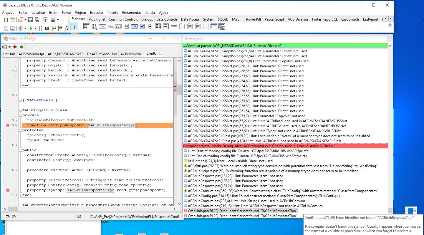Viewport: 424px width, 235px height.
Task: Click the build mode gear icon
Action: click(20, 28)
